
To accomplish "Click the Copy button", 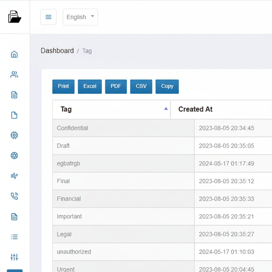I will pyautogui.click(x=167, y=87).
